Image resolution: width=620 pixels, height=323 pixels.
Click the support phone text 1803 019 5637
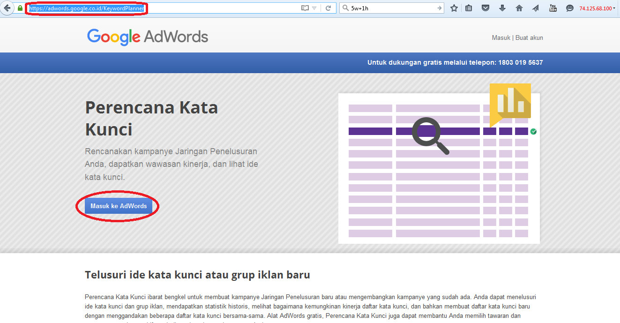pos(520,62)
